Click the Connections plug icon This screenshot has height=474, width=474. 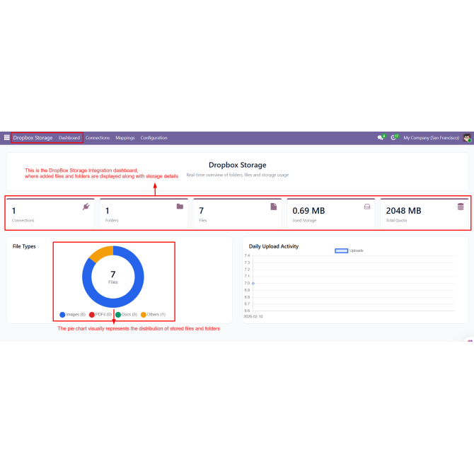point(86,207)
